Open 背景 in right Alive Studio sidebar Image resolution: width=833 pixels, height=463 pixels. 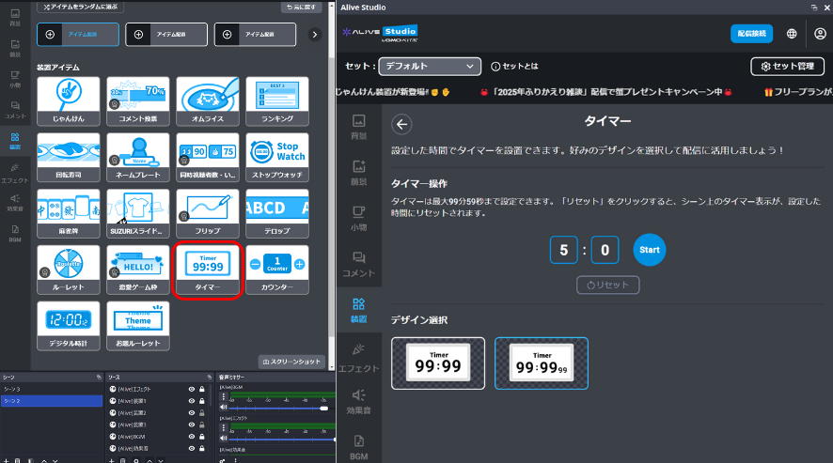pyautogui.click(x=358, y=126)
